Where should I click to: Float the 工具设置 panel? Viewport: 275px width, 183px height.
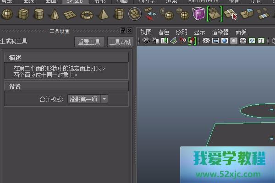click(x=122, y=31)
